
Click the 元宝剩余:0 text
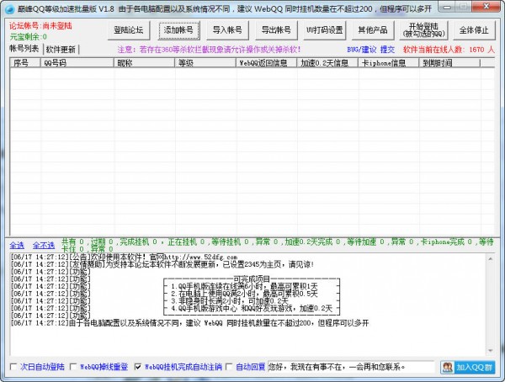click(x=28, y=36)
